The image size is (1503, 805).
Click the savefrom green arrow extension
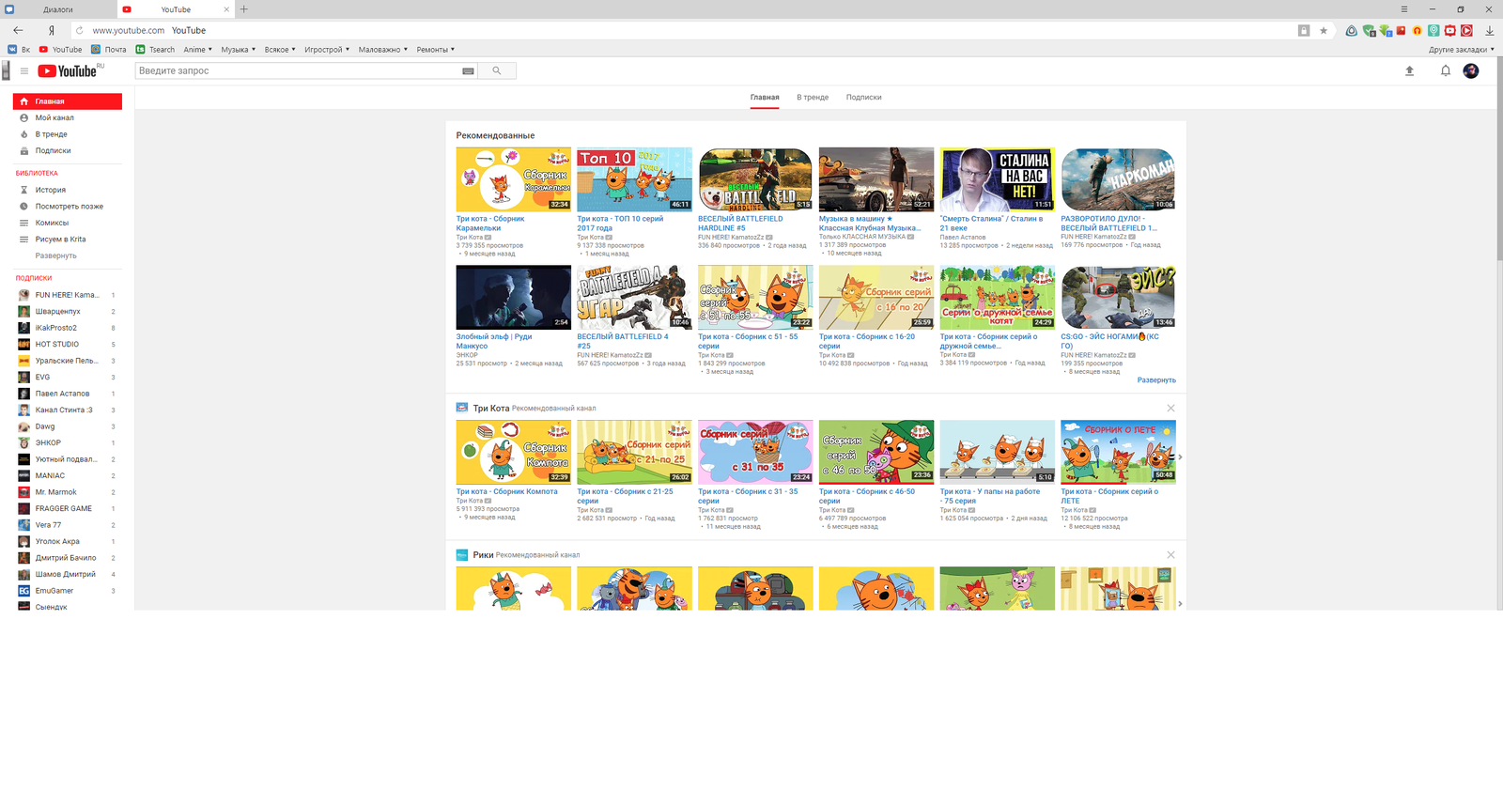(x=1385, y=31)
